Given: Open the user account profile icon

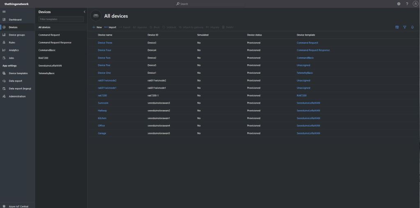Looking at the screenshot, I should tap(415, 4).
